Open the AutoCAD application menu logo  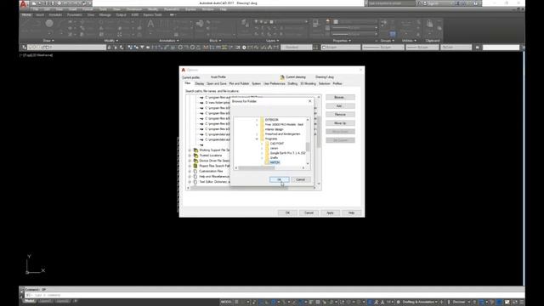point(24,4)
